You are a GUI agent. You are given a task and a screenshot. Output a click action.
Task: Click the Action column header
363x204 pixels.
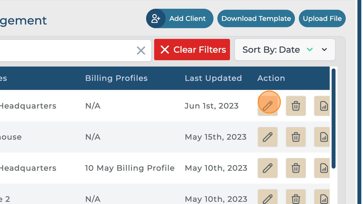(271, 78)
